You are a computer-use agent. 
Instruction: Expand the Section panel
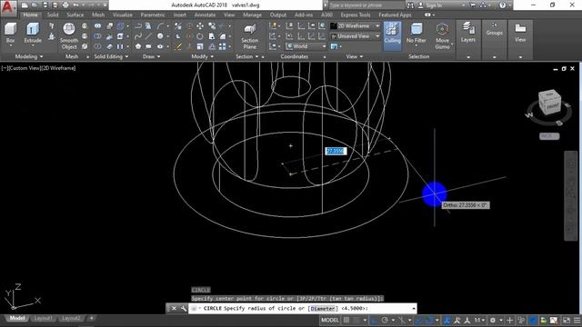tap(246, 56)
